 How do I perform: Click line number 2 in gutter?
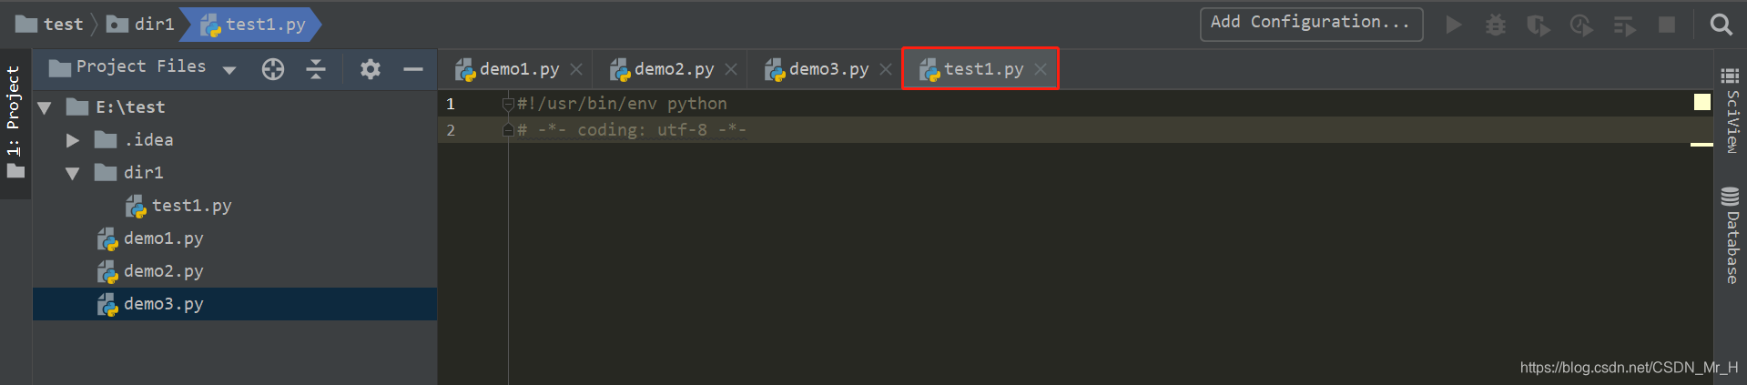[451, 130]
